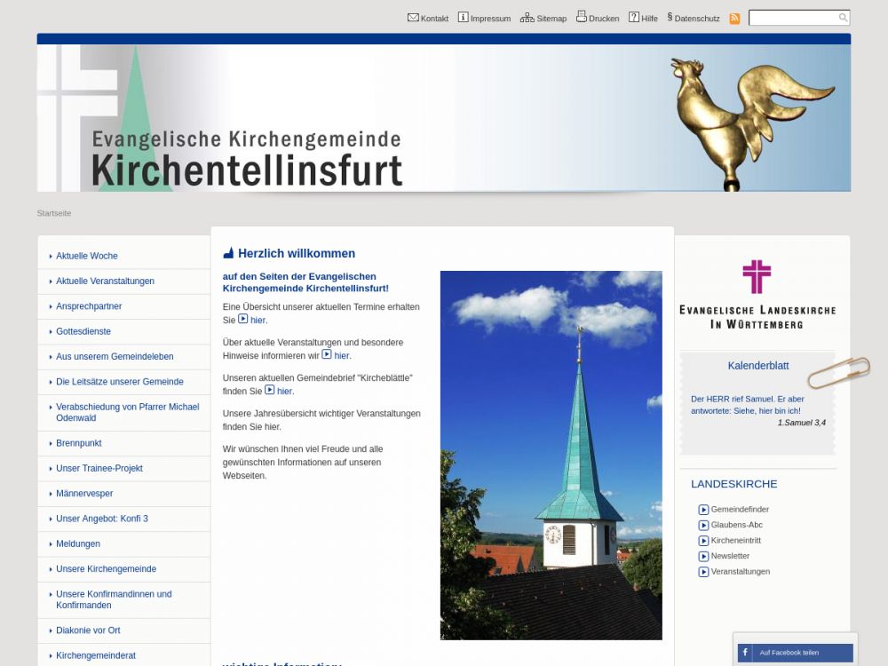Image resolution: width=888 pixels, height=666 pixels.
Task: Click the Evangelische Landeskirche Württemberg logo
Action: 757,295
